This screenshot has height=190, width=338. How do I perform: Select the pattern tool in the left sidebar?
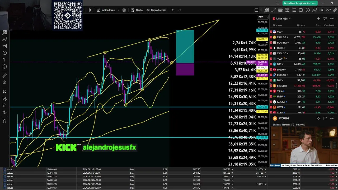pos(5,39)
